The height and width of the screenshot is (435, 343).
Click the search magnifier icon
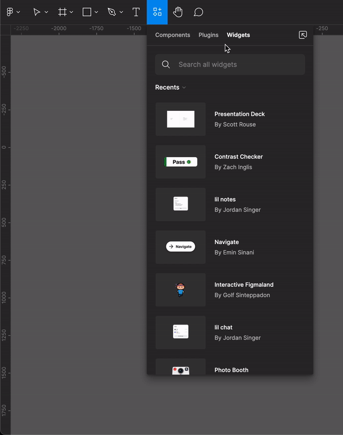(x=166, y=65)
